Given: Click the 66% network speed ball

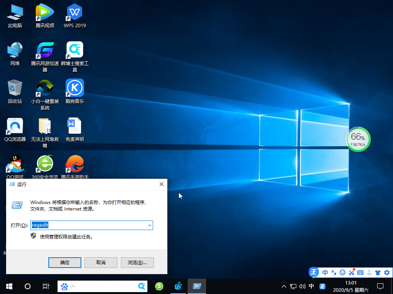Looking at the screenshot, I should (x=358, y=139).
